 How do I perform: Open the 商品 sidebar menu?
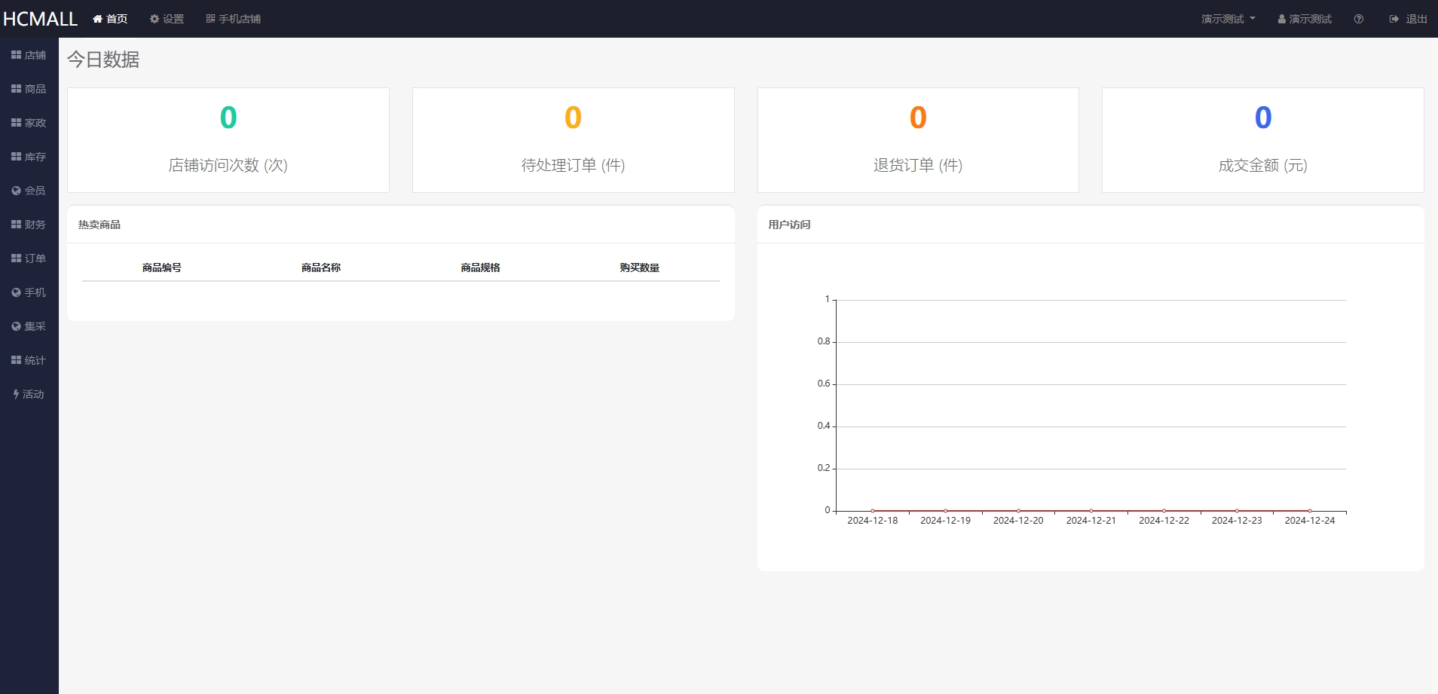pos(29,89)
